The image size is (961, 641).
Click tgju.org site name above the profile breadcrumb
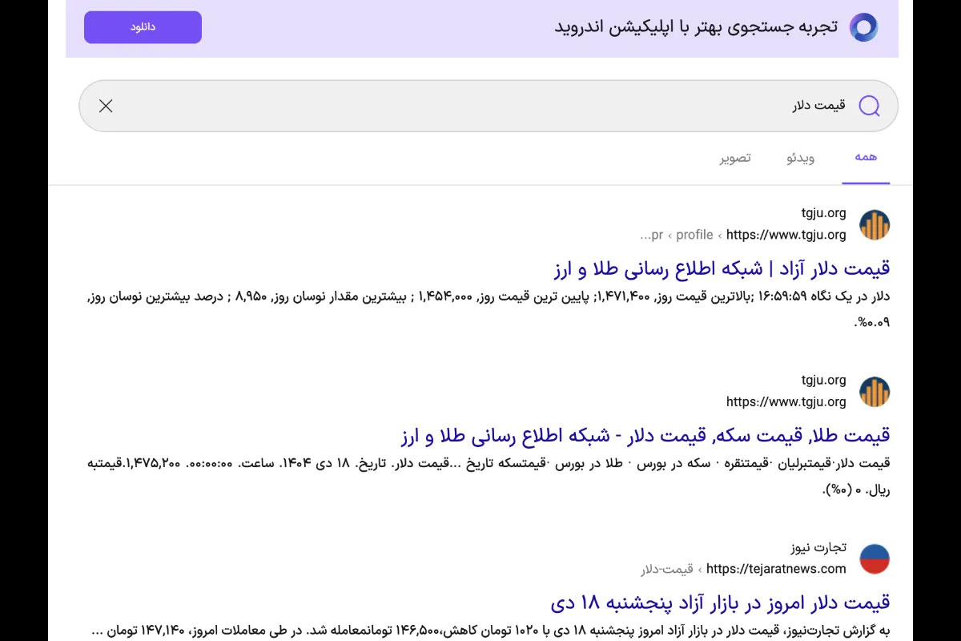click(823, 213)
